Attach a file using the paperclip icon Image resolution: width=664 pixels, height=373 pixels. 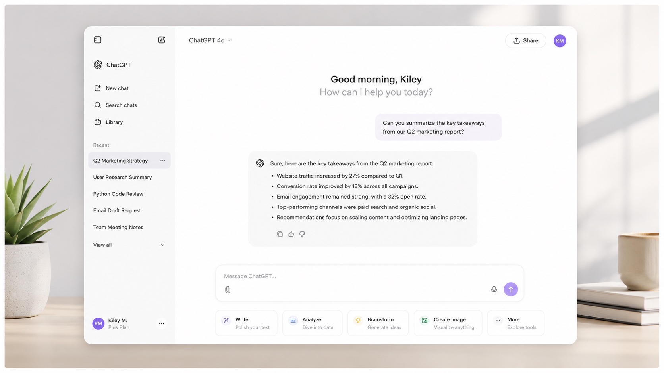coord(228,289)
